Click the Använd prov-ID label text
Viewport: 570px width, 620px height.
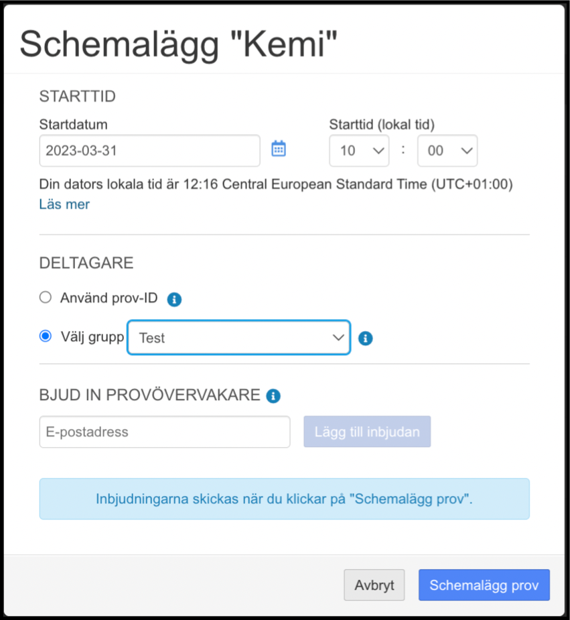pyautogui.click(x=109, y=298)
